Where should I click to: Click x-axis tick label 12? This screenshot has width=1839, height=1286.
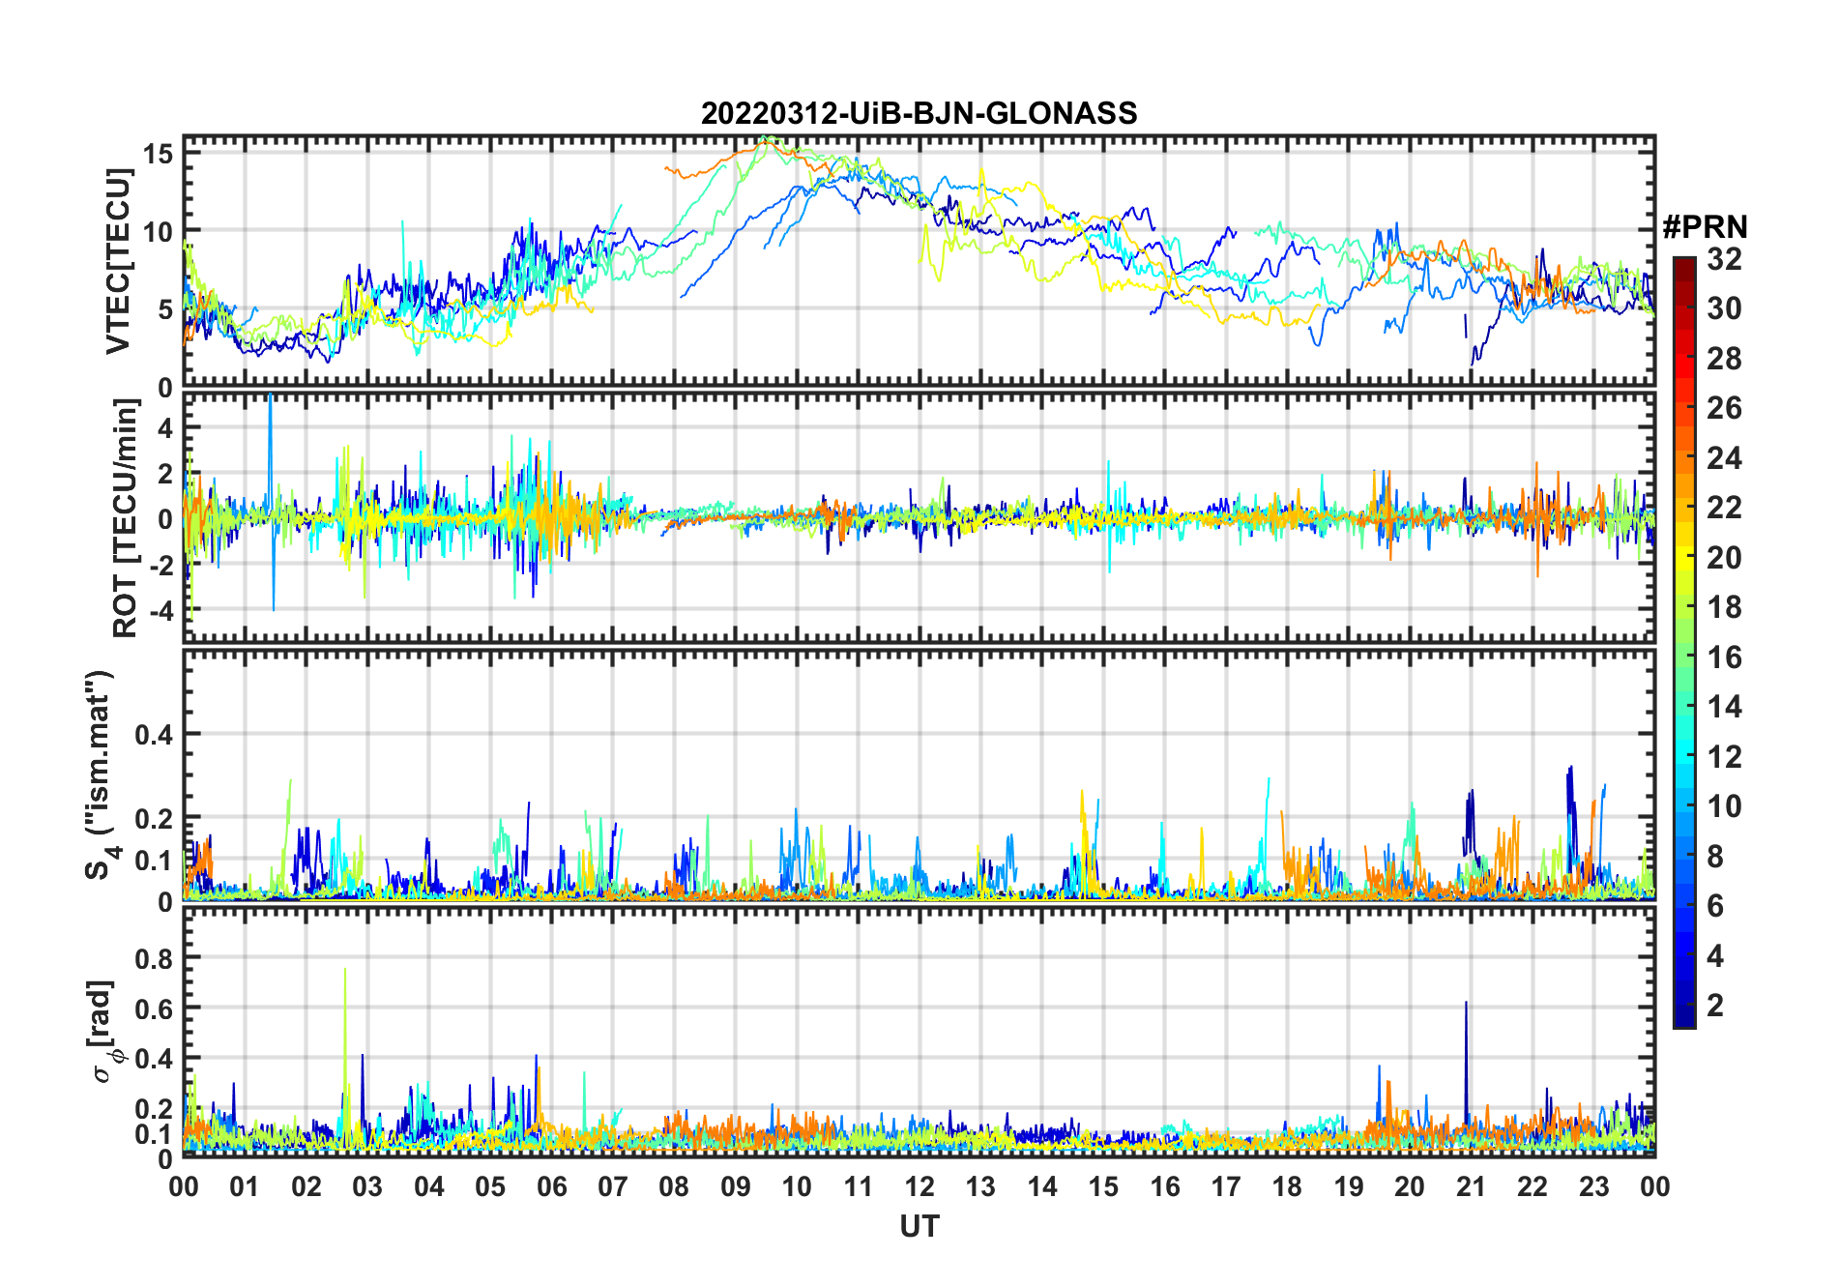tap(919, 1186)
